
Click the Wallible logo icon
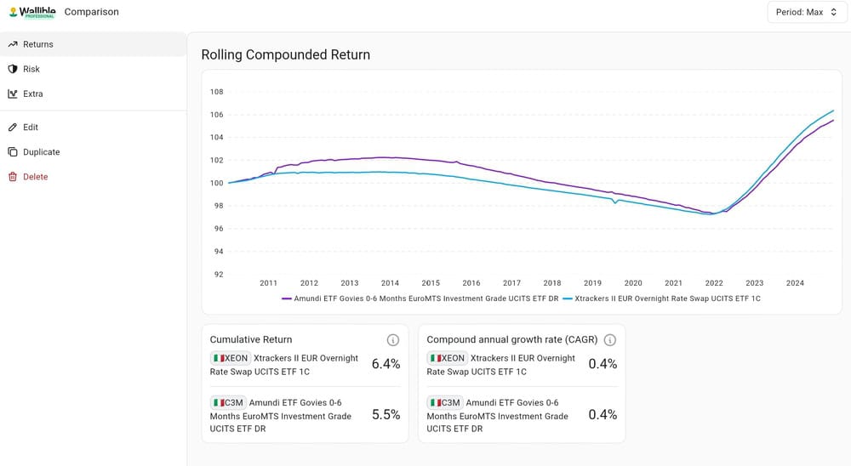[13, 12]
